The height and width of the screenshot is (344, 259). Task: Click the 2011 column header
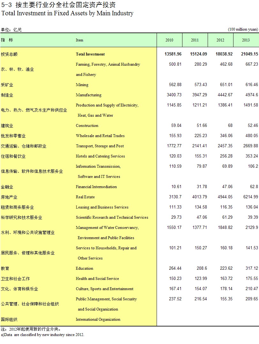pos(195,40)
